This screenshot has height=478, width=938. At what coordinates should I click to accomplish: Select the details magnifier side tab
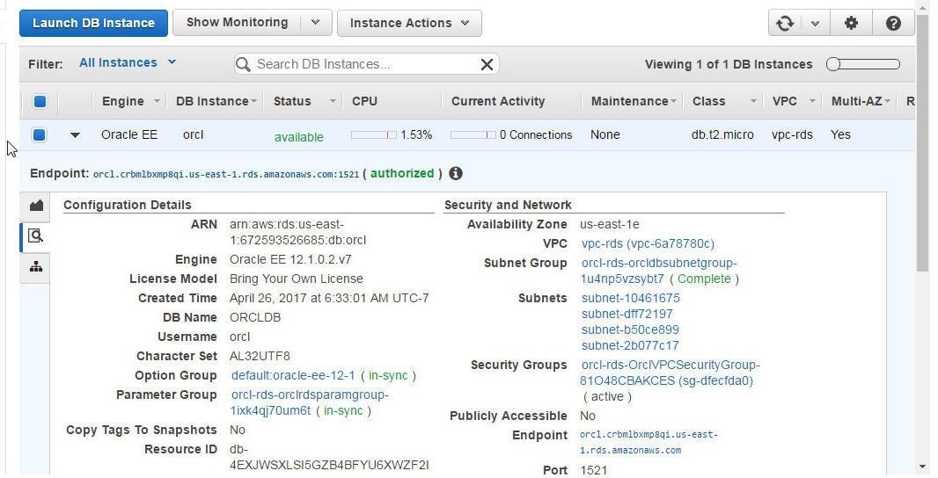coord(36,236)
